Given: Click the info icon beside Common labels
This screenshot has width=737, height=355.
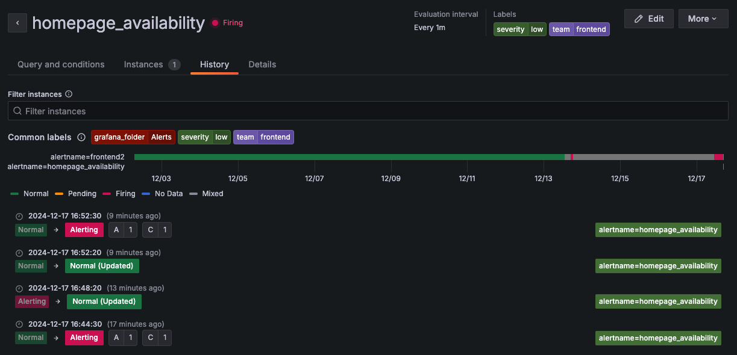Looking at the screenshot, I should tap(81, 137).
